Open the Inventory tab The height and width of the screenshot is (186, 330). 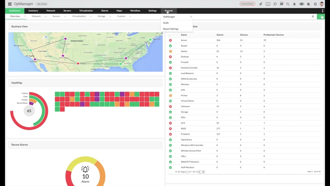click(x=33, y=11)
